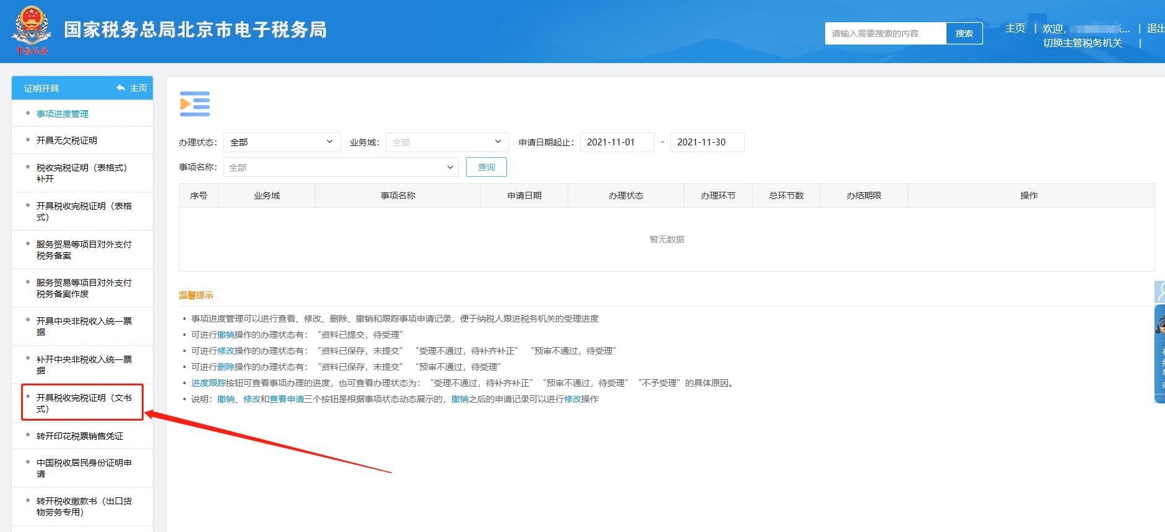Click the 证明开具 sidebar title

point(41,88)
